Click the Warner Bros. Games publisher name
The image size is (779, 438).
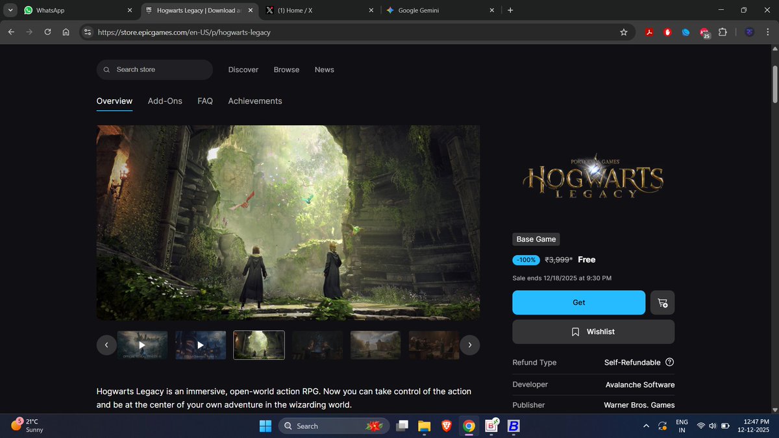coord(639,405)
